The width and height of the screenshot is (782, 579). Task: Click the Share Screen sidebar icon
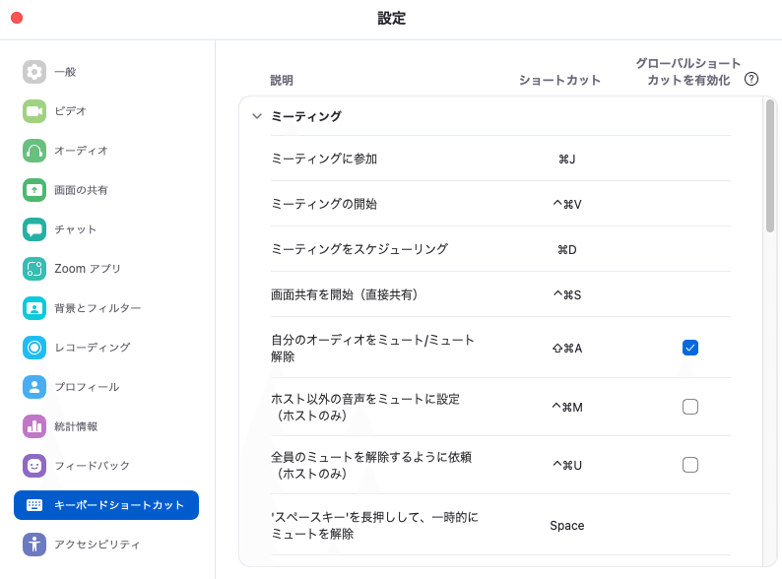(x=34, y=190)
